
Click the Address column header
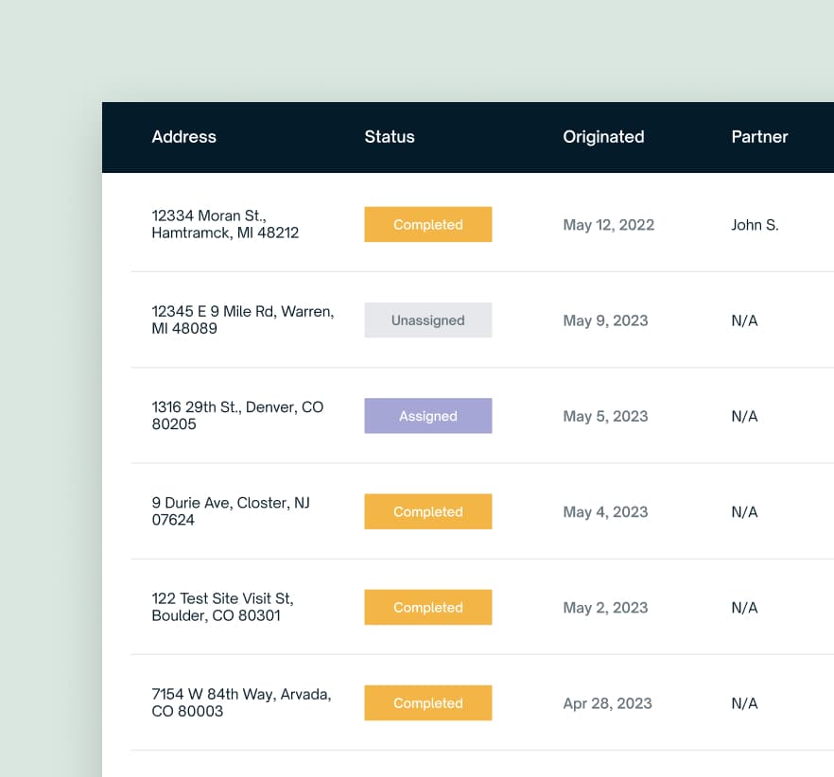point(183,137)
